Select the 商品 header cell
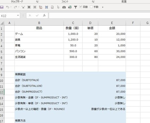The height and width of the screenshot is (123, 150). pyautogui.click(x=39, y=28)
